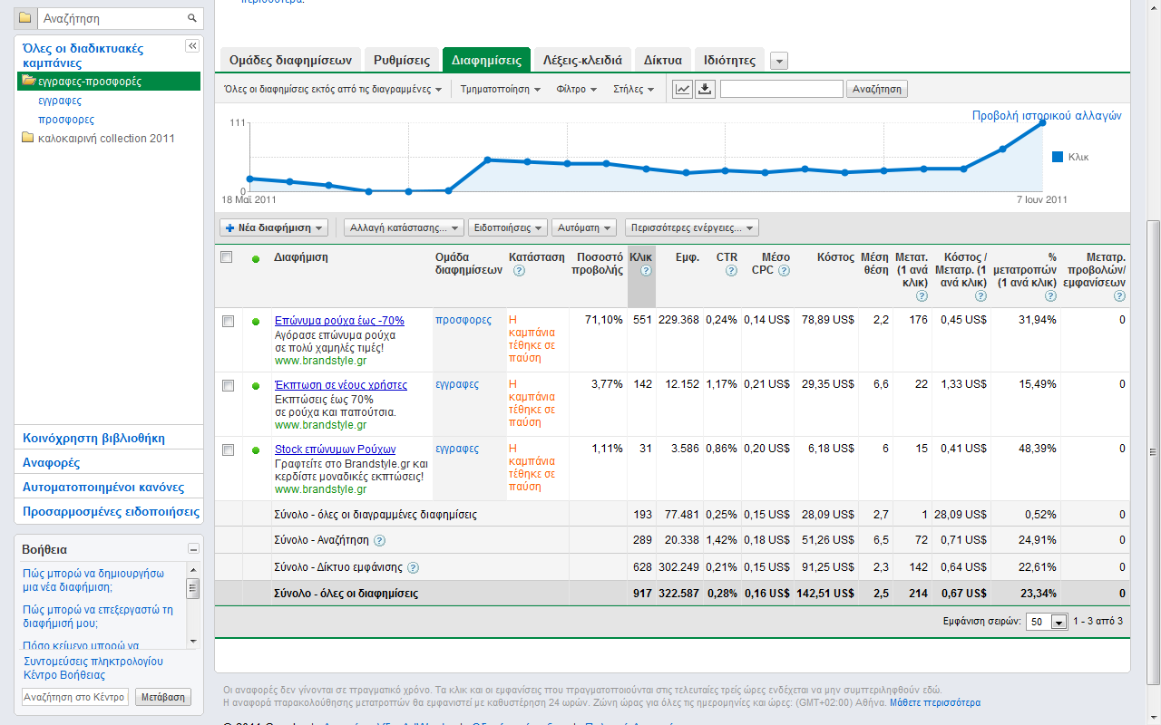Click open folder icon of εγγραφες-προσφορές
Screen dimensions: 1161x725
pos(29,81)
